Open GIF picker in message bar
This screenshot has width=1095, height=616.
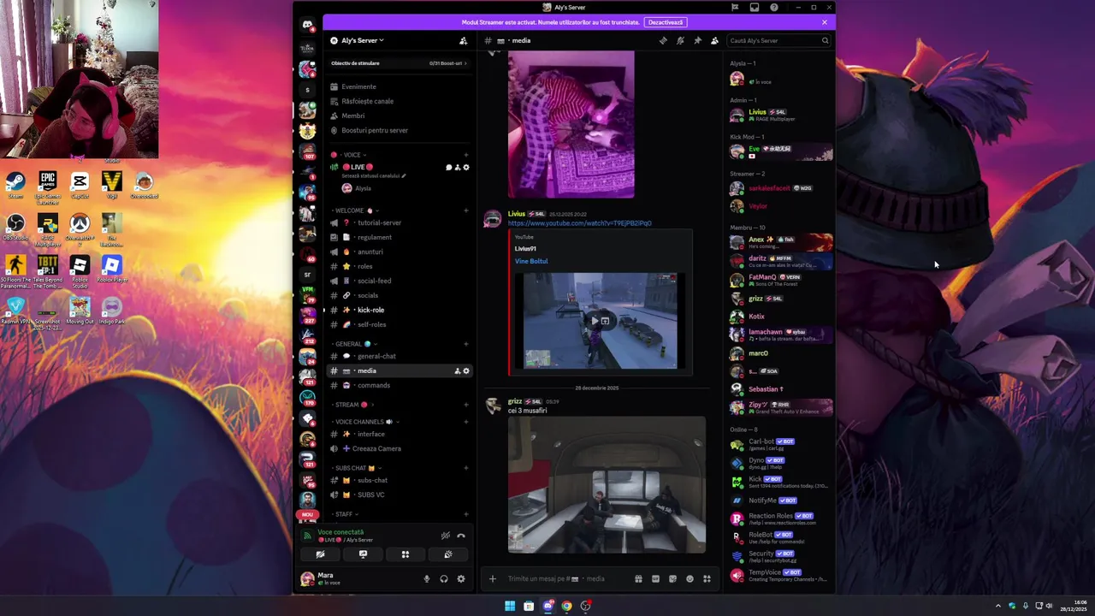tap(655, 579)
